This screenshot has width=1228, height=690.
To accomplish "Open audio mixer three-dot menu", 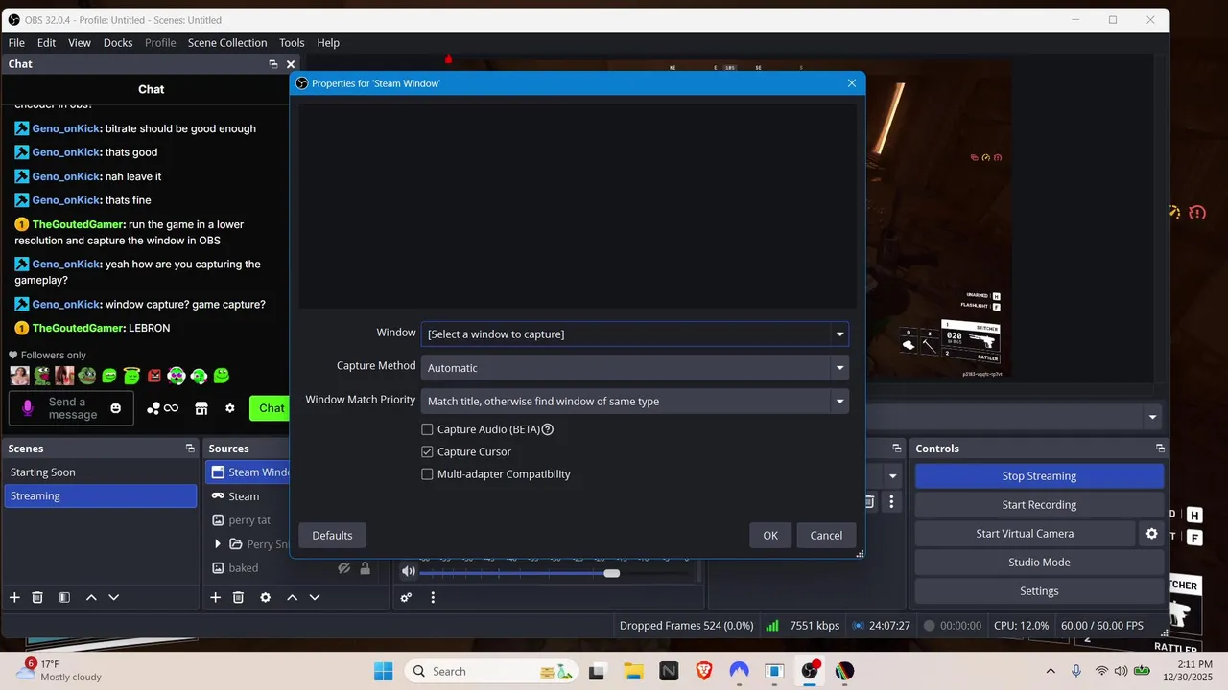I will click(x=433, y=597).
